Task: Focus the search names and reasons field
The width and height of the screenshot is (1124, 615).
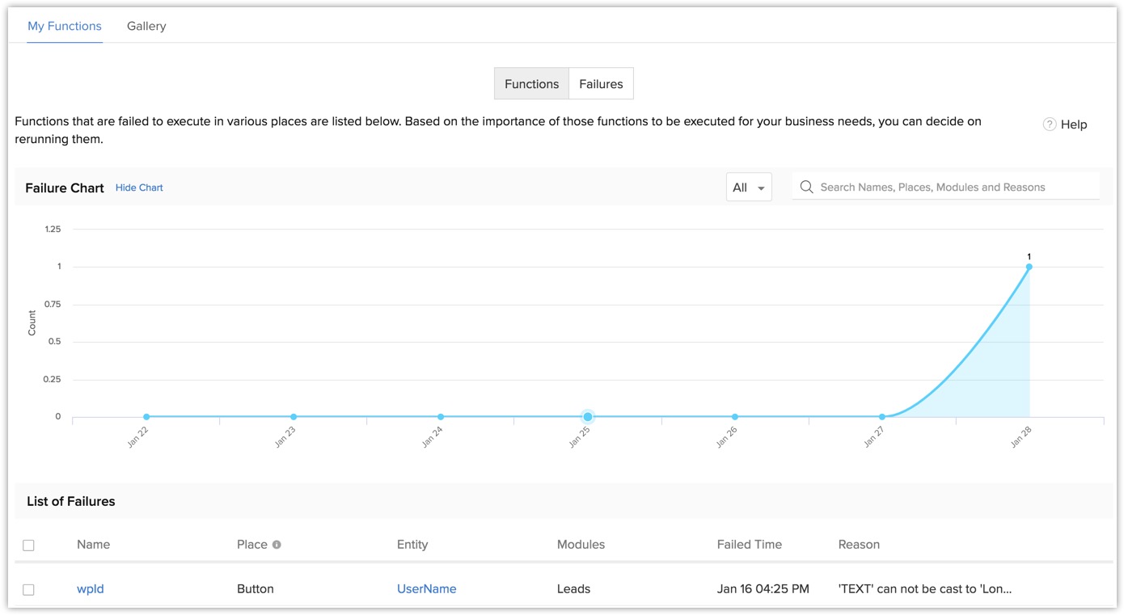Action: coord(954,187)
